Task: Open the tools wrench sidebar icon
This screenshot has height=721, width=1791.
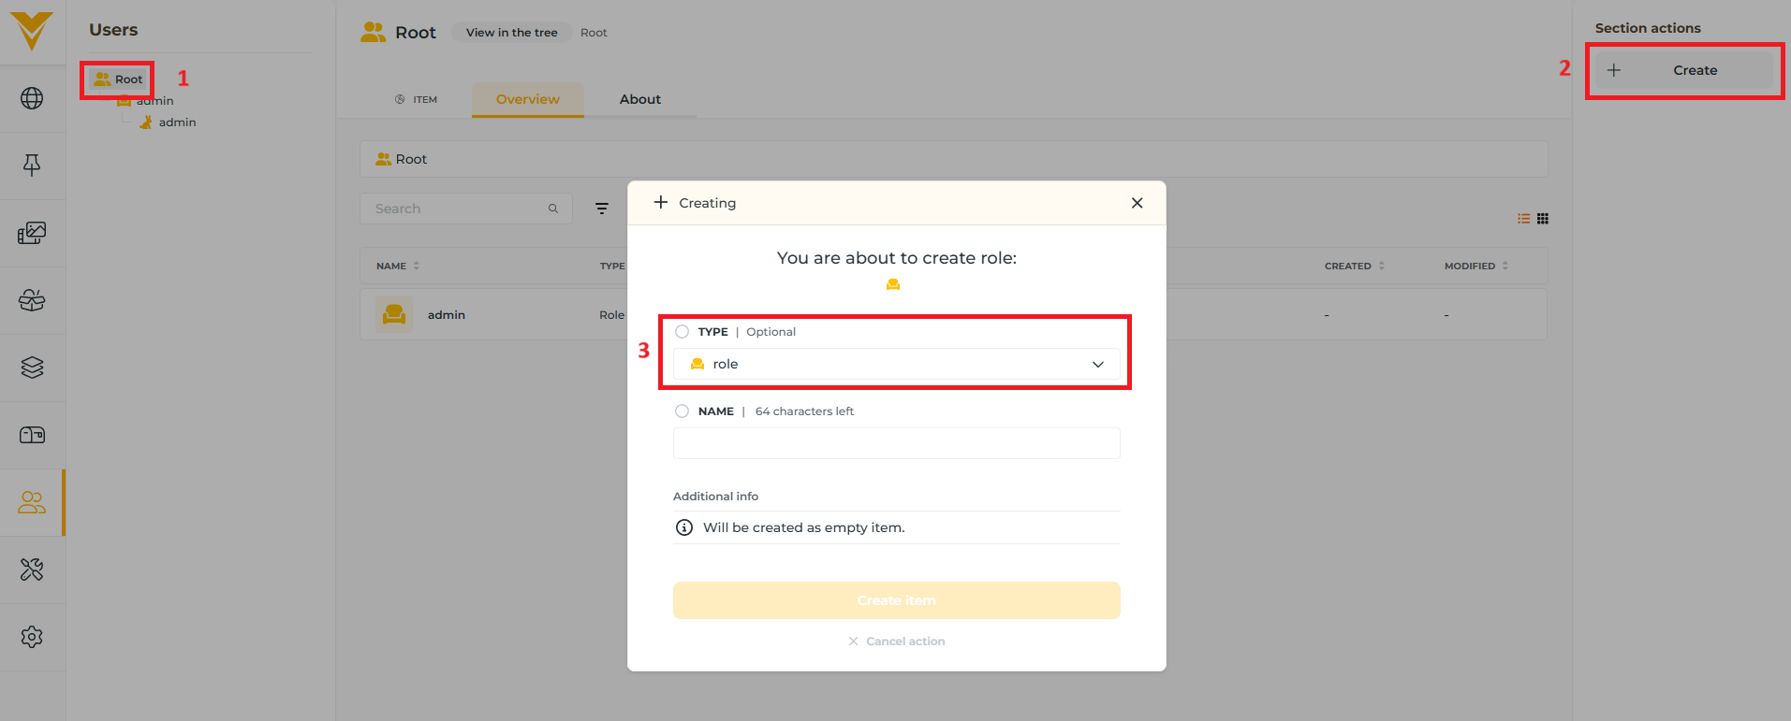Action: (x=32, y=570)
